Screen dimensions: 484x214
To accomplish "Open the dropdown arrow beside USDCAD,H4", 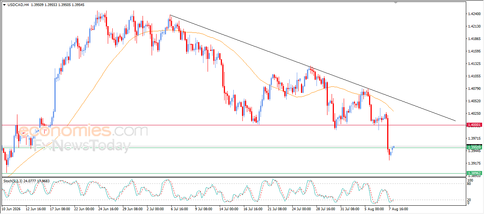I will point(5,5).
